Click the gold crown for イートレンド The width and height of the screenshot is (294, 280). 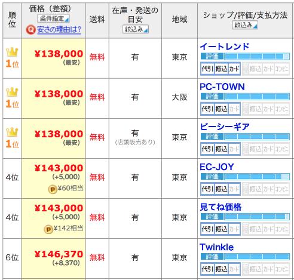pos(12,53)
